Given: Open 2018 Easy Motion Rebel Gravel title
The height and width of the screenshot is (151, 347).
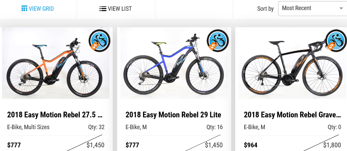Looking at the screenshot, I should click(x=292, y=115).
